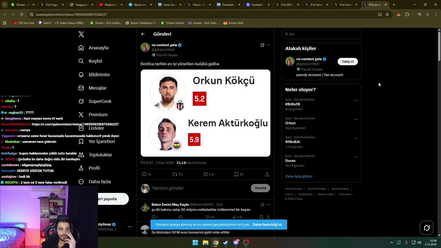Open SuperGrok from sidebar
441x248 pixels.
point(95,101)
